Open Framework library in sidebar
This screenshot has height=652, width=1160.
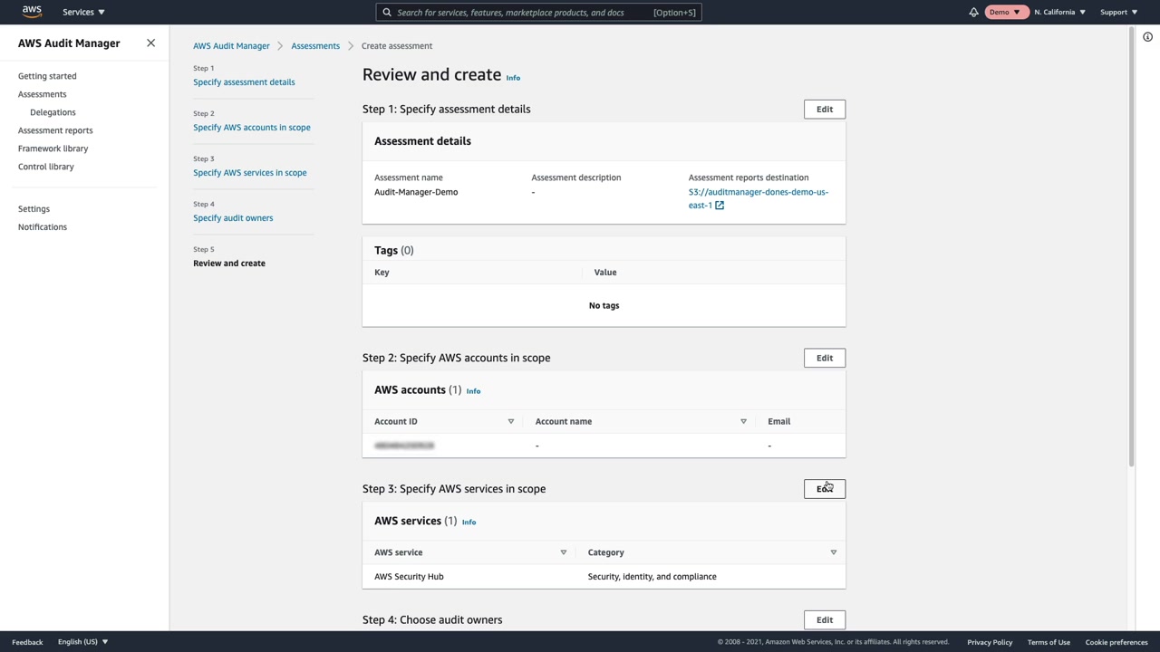point(53,149)
